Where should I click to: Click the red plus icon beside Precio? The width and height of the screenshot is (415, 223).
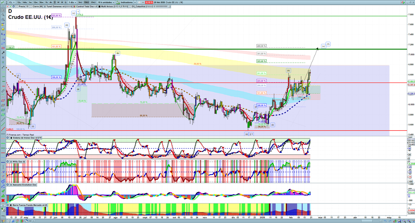8,6
